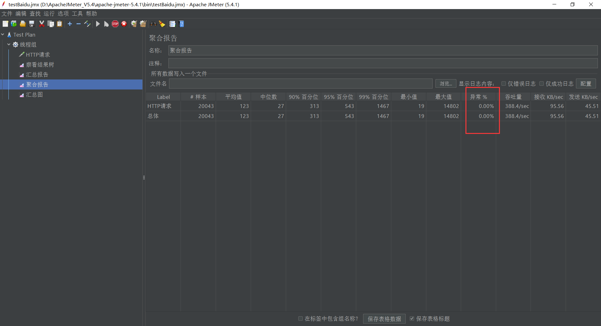Collapse the Test Plan tree node
This screenshot has width=601, height=326.
[3, 34]
